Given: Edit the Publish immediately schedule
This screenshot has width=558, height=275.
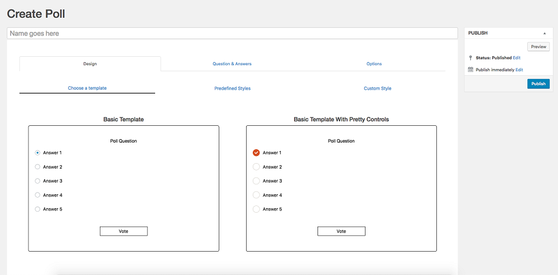Looking at the screenshot, I should click(x=519, y=70).
